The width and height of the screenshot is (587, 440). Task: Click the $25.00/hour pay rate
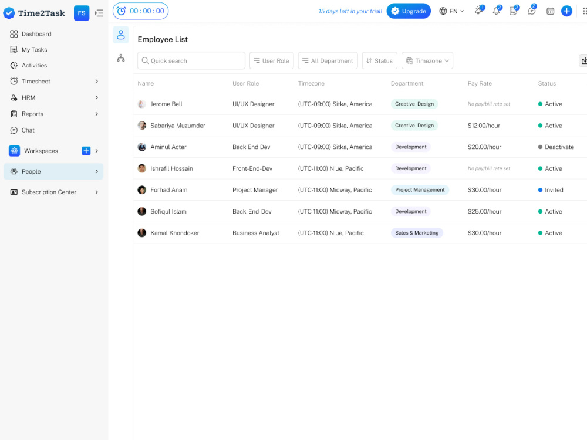[484, 211]
